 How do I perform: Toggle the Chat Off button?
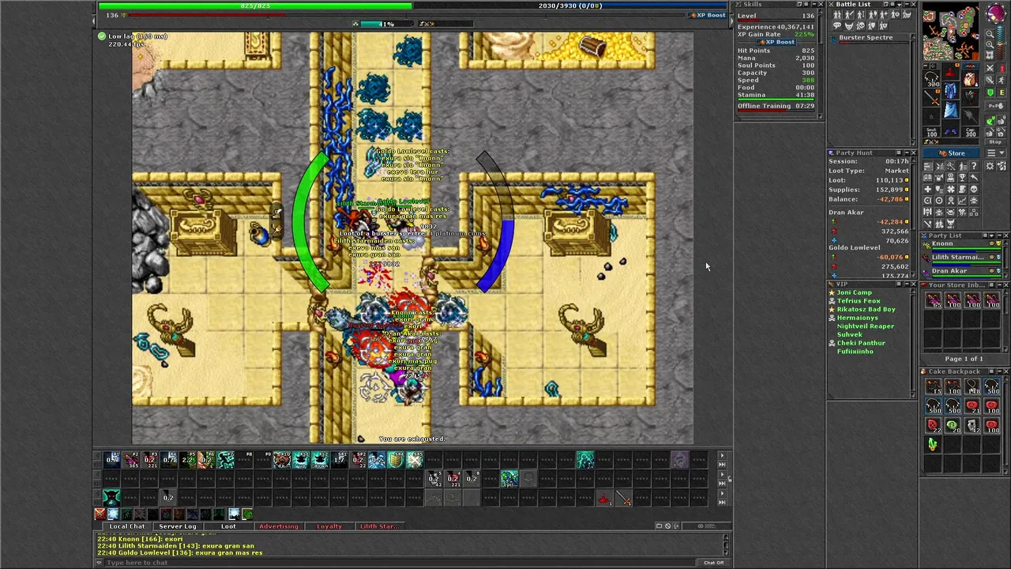tap(714, 563)
